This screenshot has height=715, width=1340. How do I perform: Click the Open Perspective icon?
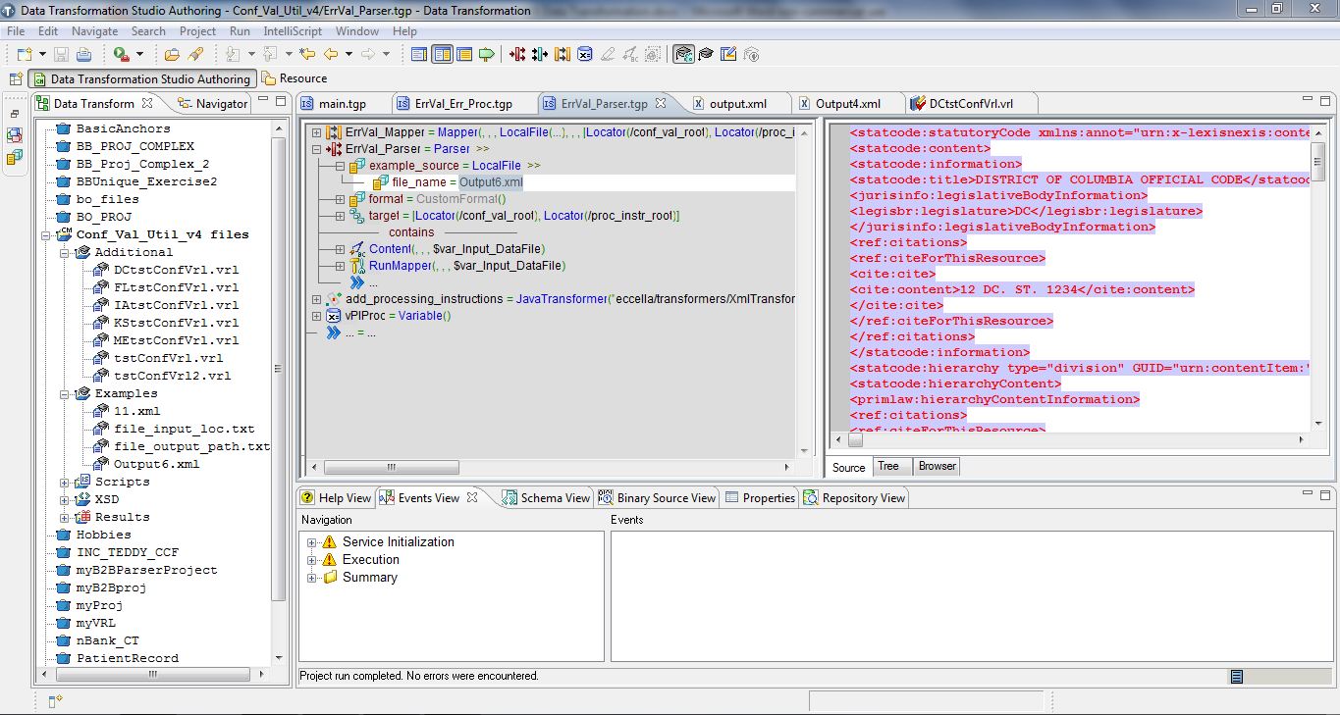pyautogui.click(x=16, y=78)
